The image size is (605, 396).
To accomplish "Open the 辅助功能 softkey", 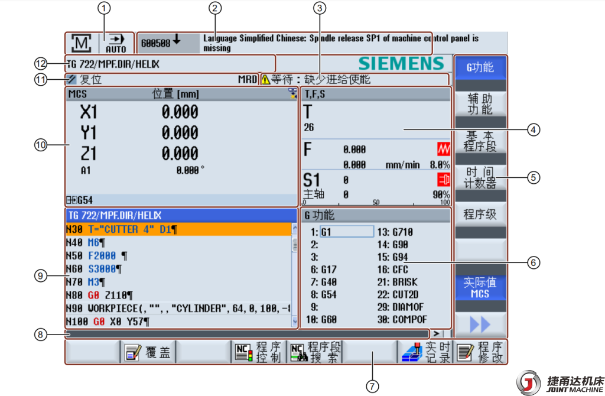I will click(x=480, y=104).
